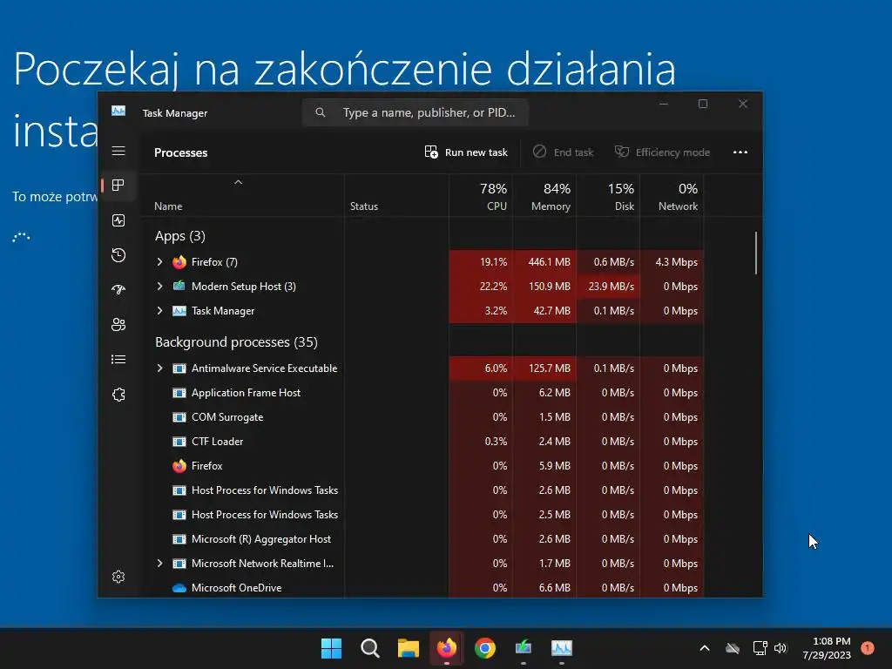Screen dimensions: 892x669
Task: Click the End task button
Action: pos(564,152)
